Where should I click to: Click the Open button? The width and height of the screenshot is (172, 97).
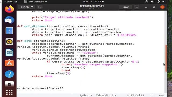[x=25, y=7]
